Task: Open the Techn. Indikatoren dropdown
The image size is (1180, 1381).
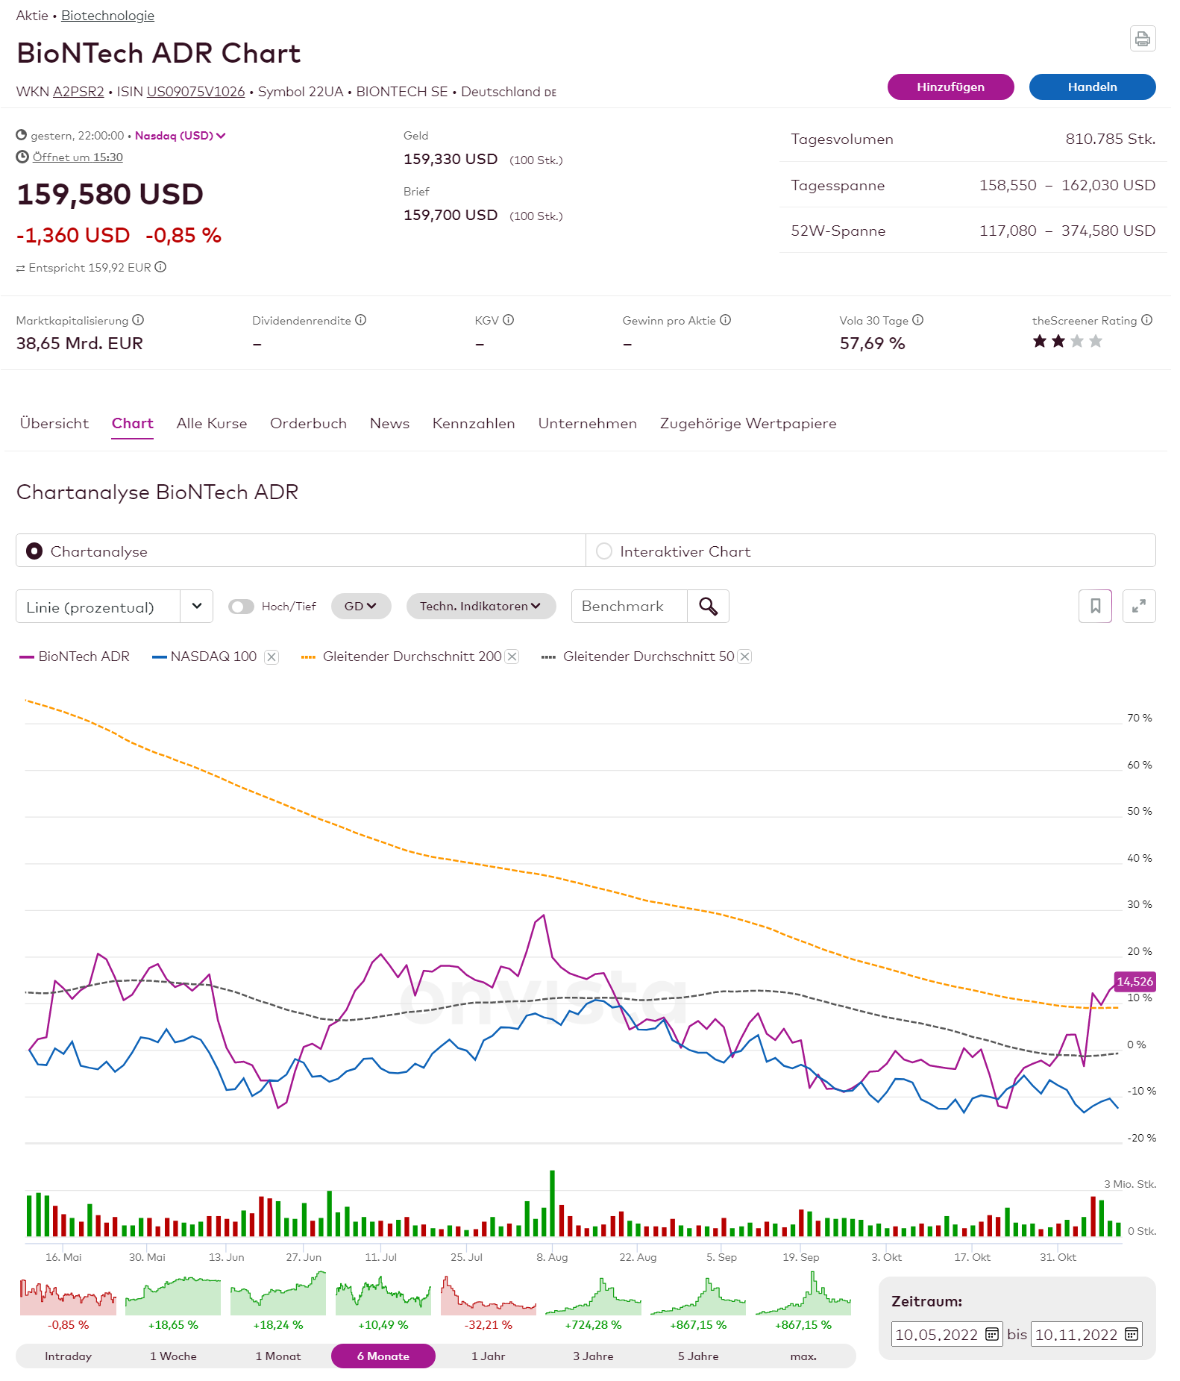Action: [480, 607]
